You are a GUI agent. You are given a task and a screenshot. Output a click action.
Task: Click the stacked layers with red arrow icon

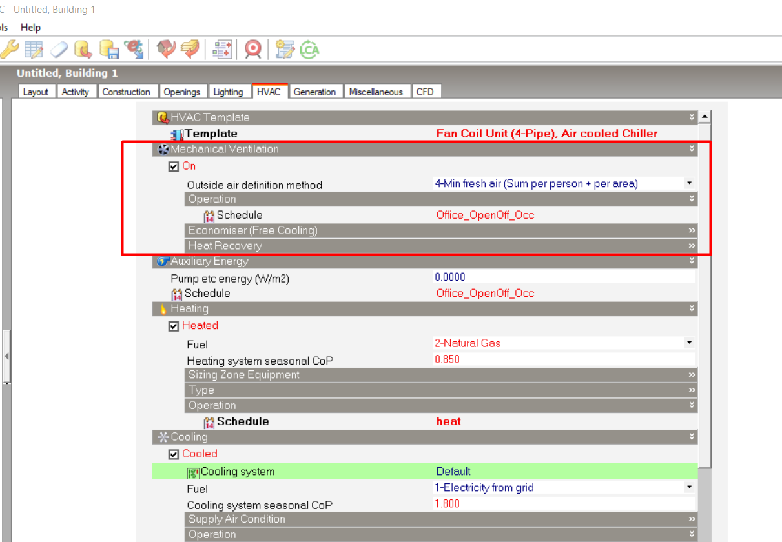(190, 50)
